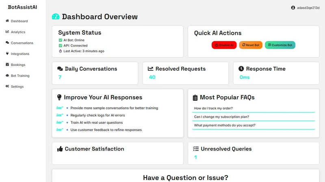
Task: Click the clipboard icon by Most Popular FAQs
Action: (x=195, y=97)
